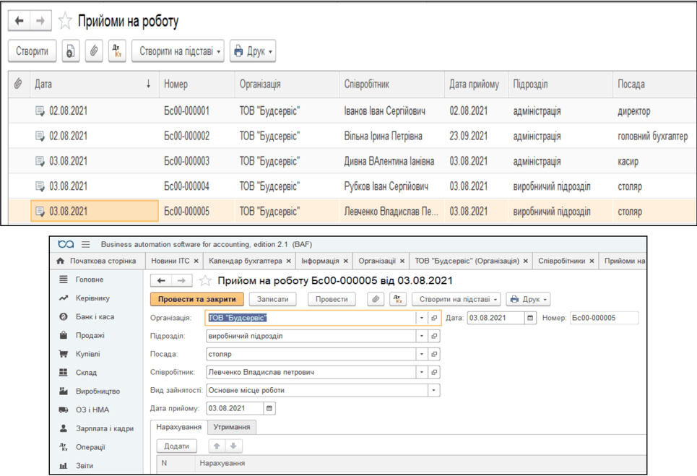Open the ОЗ і НМА section
This screenshot has height=476, width=697.
coord(92,410)
